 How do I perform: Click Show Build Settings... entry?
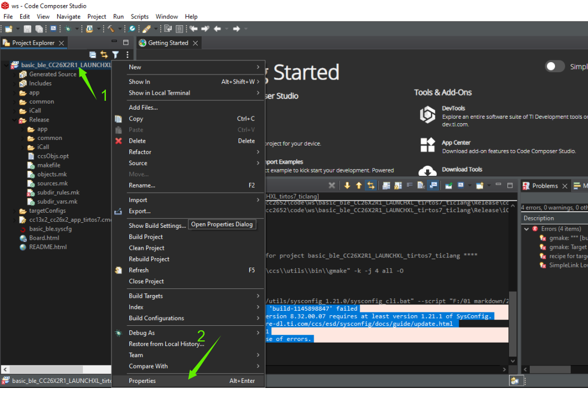[157, 226]
